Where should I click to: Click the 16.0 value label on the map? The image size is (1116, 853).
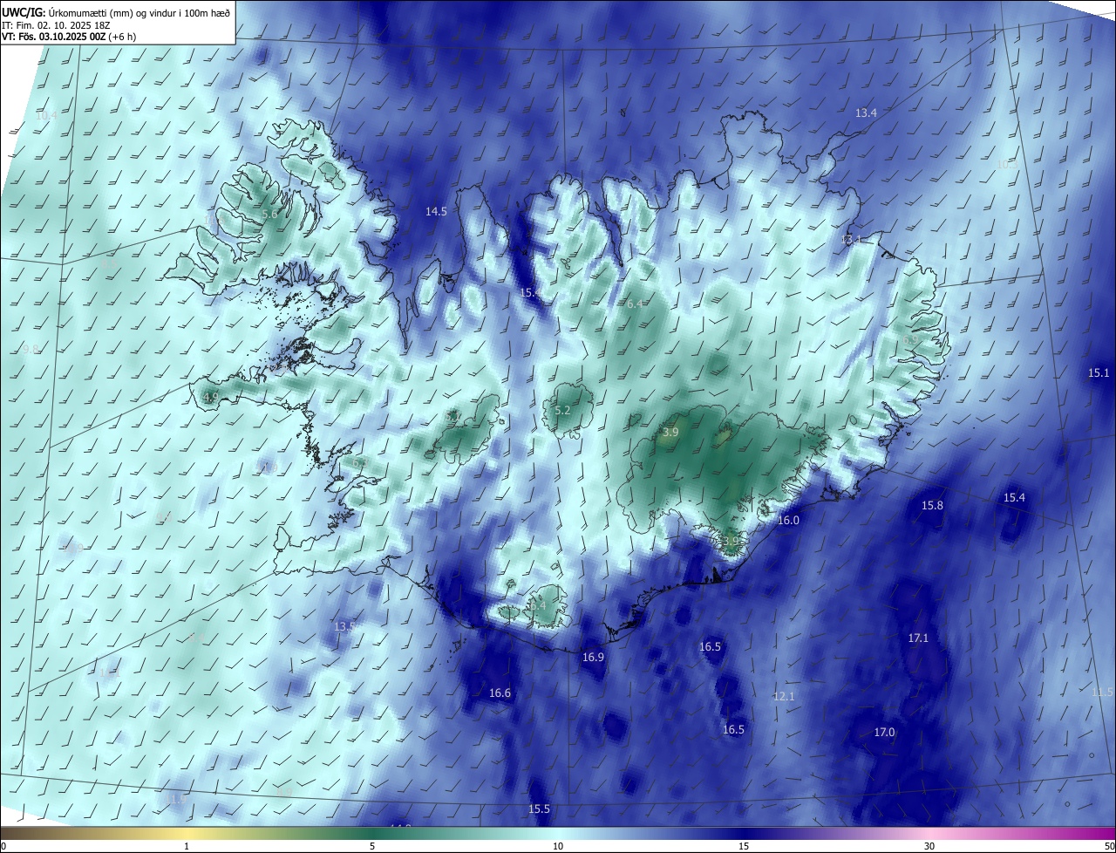click(788, 520)
